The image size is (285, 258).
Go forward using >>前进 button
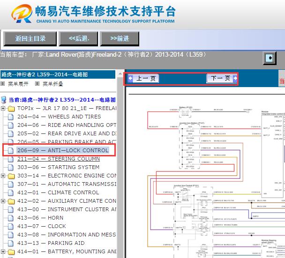click(x=120, y=38)
